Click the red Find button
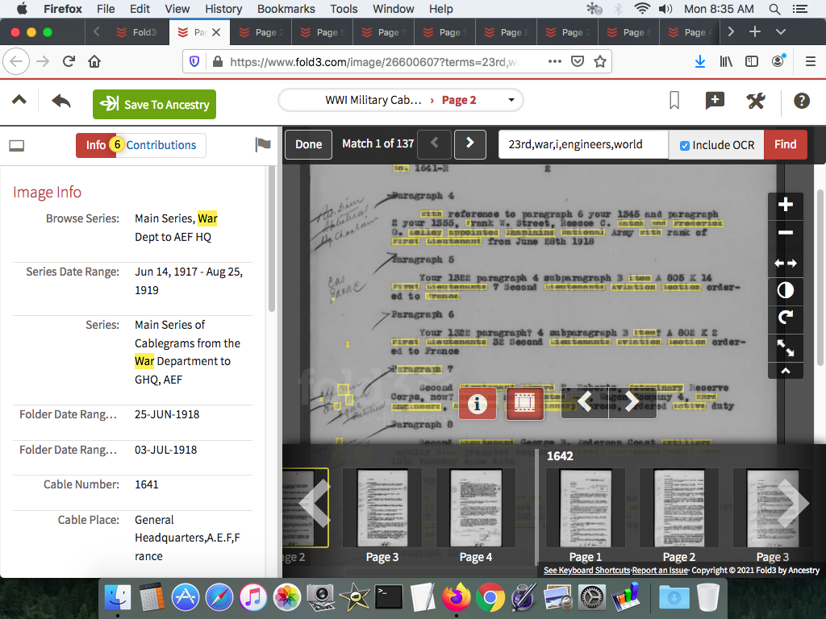Image resolution: width=826 pixels, height=619 pixels. 785,145
